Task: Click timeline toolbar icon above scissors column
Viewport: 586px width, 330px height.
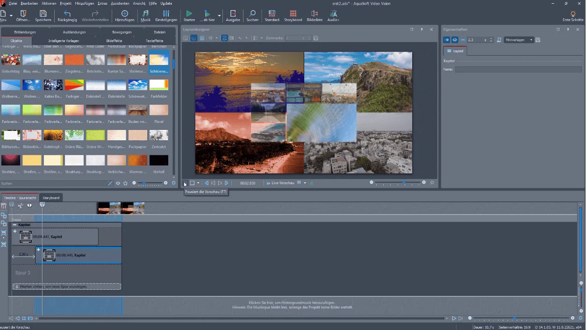Action: tap(3, 205)
